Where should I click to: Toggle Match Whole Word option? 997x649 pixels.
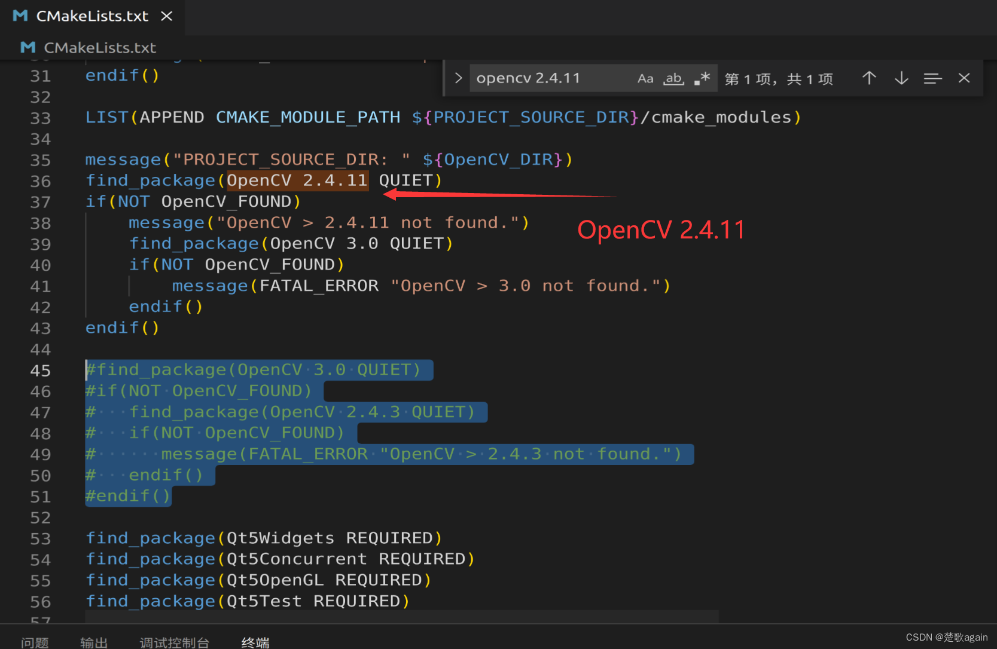click(673, 78)
